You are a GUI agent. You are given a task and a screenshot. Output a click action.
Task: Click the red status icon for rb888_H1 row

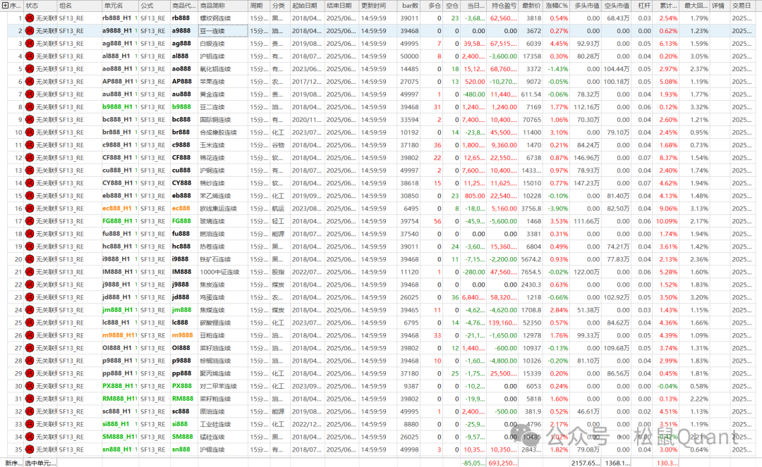click(x=30, y=18)
